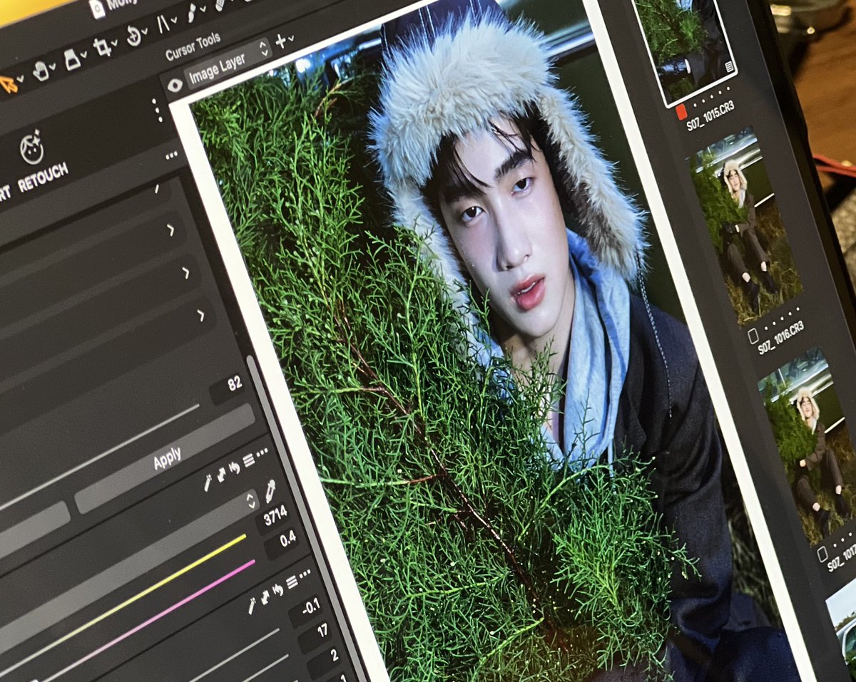This screenshot has width=856, height=682.
Task: Open the Crop tool dropdown arrow
Action: [x=115, y=44]
